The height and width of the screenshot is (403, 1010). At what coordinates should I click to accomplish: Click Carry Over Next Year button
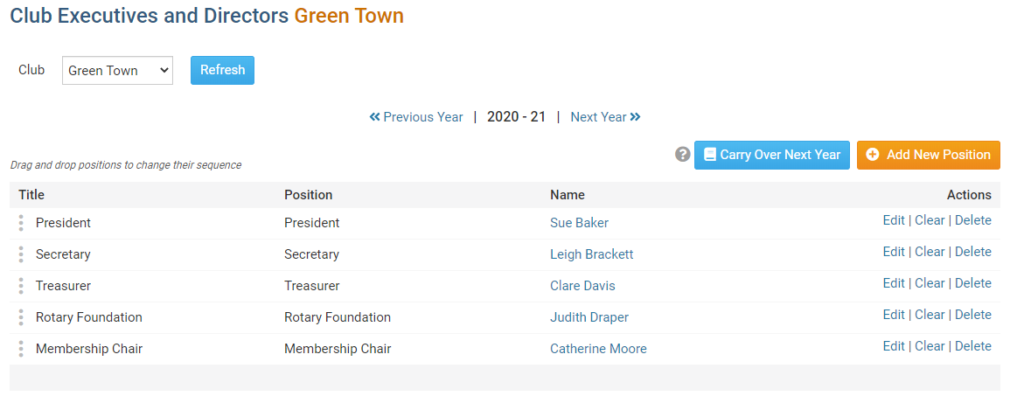click(771, 155)
